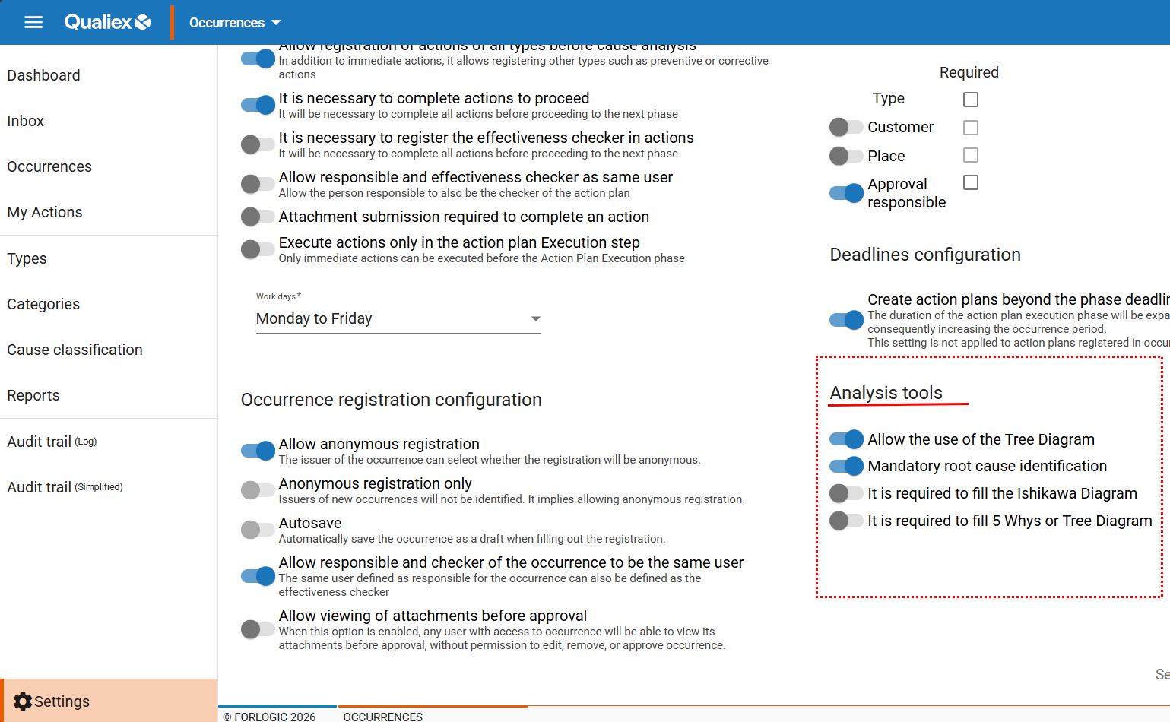Check the Required box for Type
This screenshot has width=1170, height=722.
point(971,100)
